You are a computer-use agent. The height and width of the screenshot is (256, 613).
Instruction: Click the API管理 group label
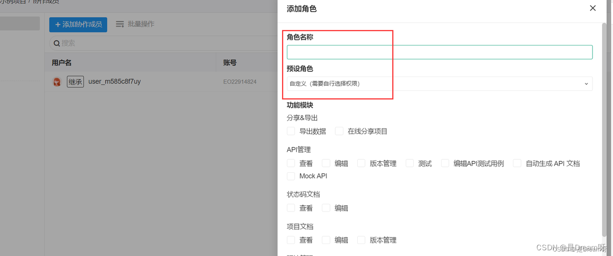coord(299,150)
